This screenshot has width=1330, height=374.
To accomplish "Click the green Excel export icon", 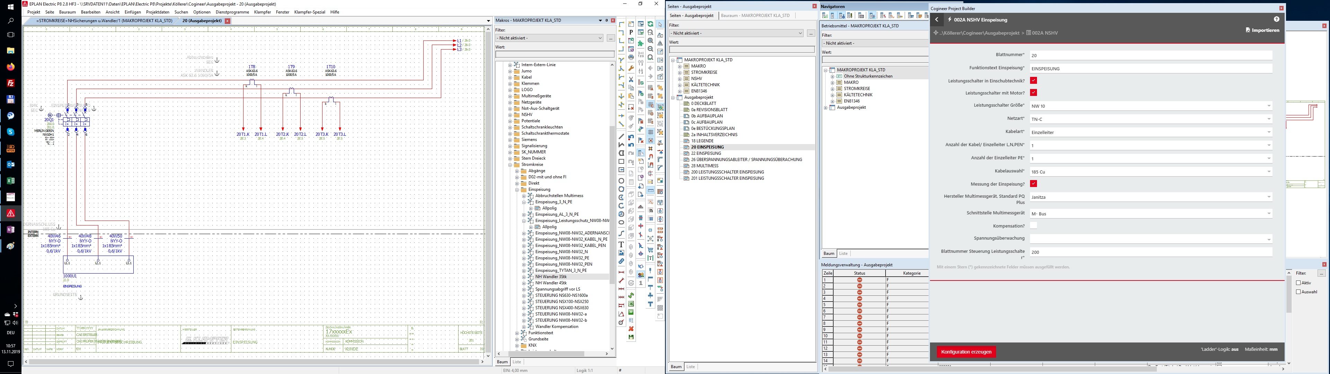I will 631,304.
